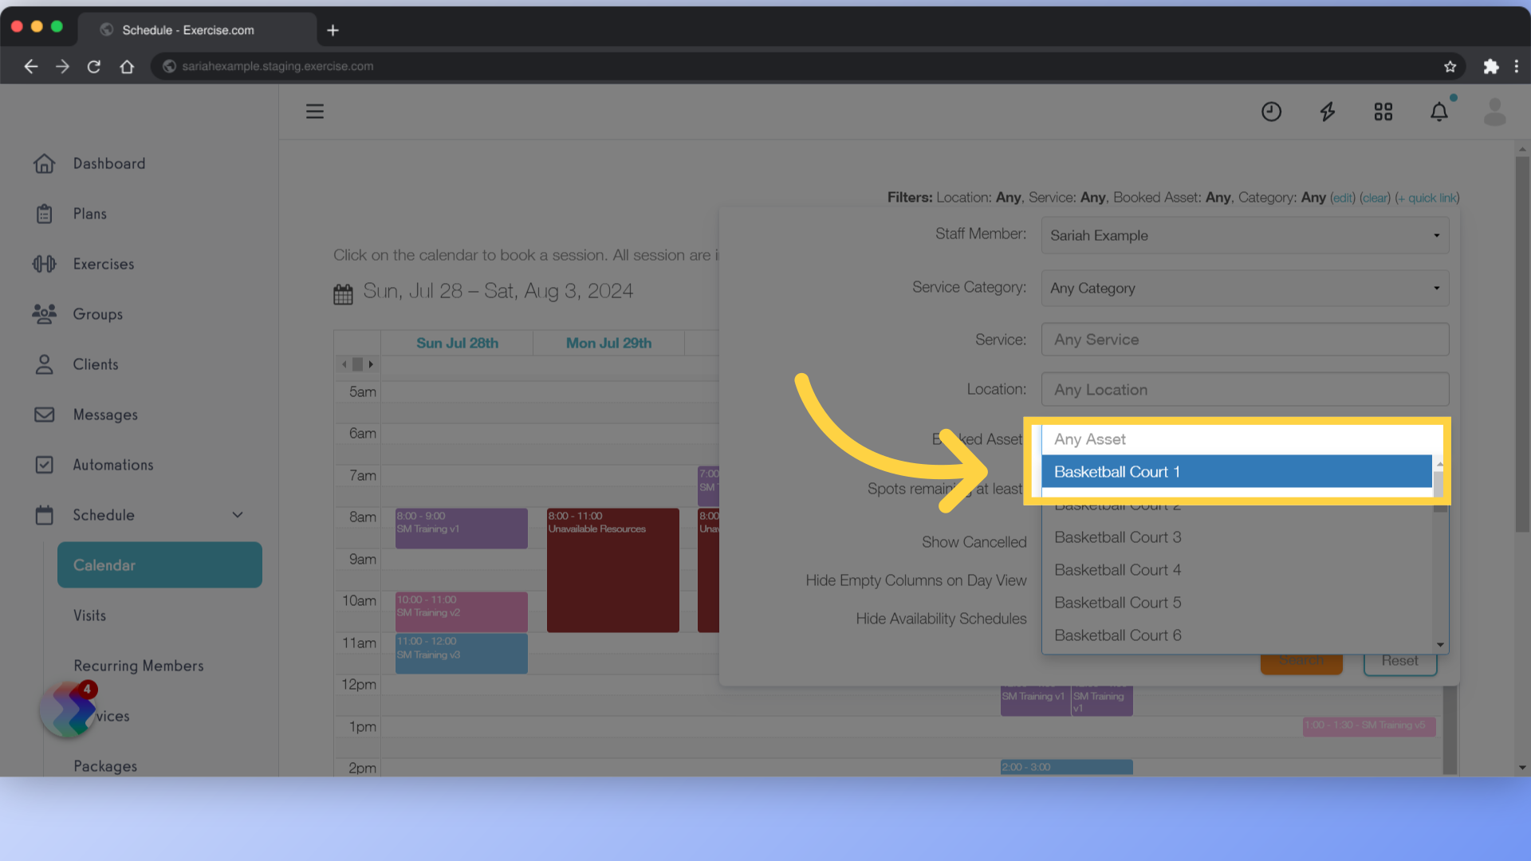Open Recurring Members sidebar item
The height and width of the screenshot is (861, 1531).
tap(139, 666)
